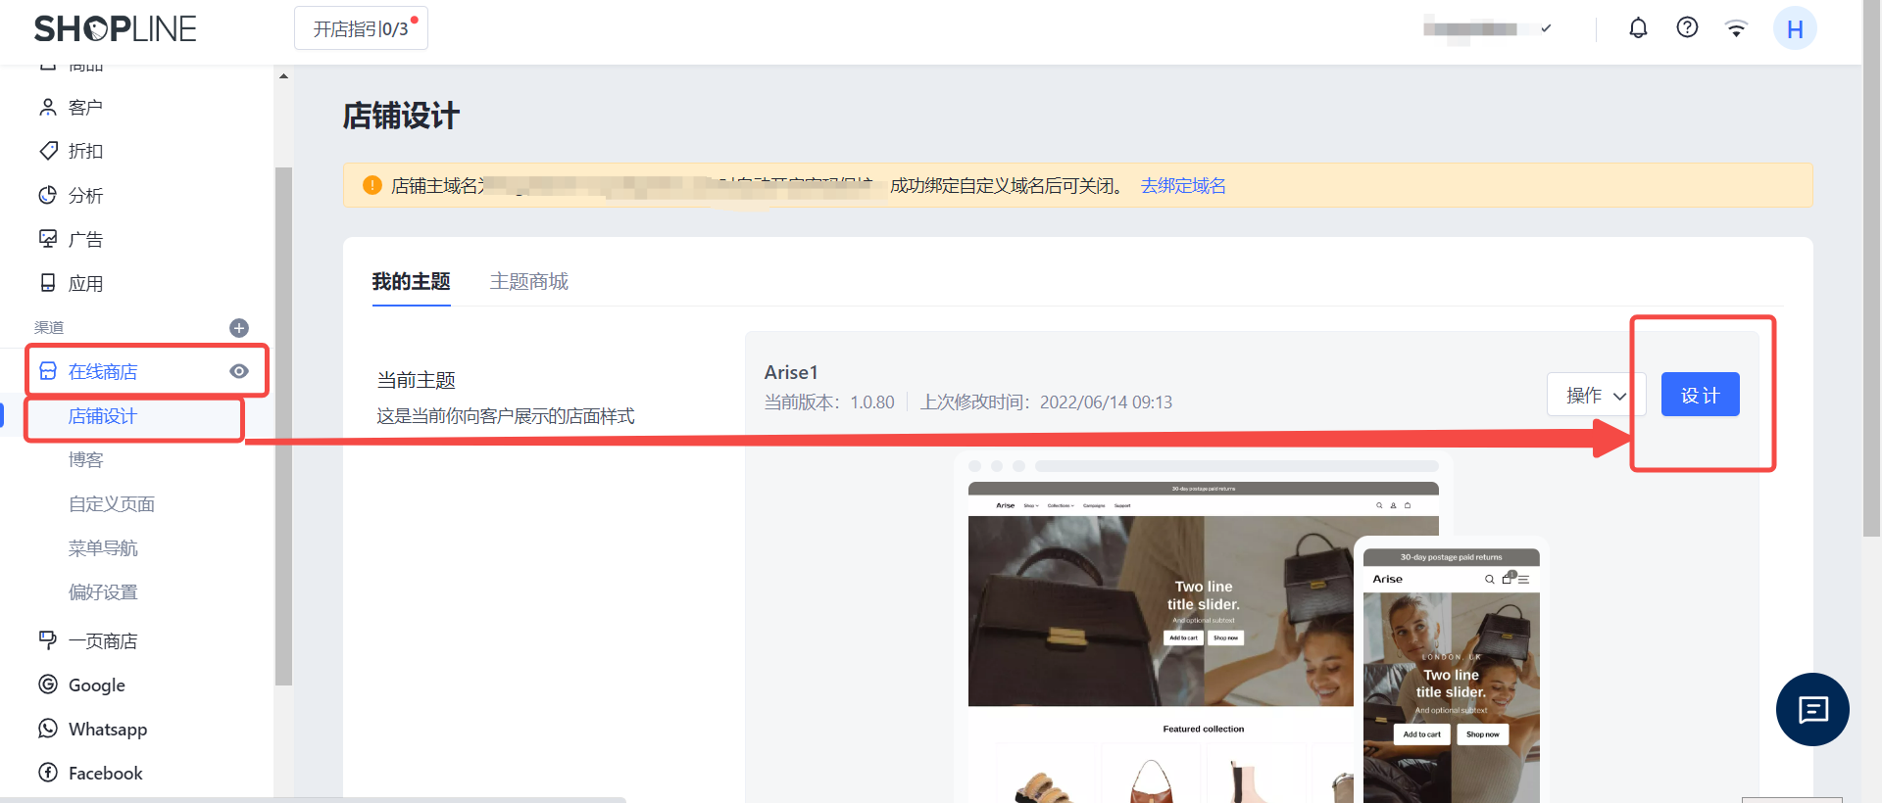Open 博客 in sidebar
This screenshot has width=1882, height=803.
[x=86, y=460]
